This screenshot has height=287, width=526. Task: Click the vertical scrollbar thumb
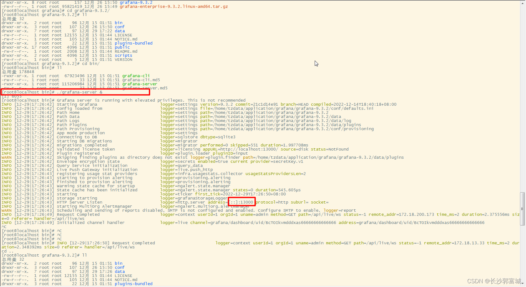523,209
